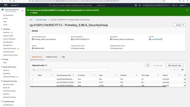Click the search magnifier in AWS search bar
This screenshot has height=107, width=190.
tap(50, 5)
